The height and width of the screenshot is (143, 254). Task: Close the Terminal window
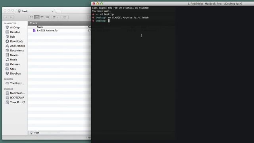pyautogui.click(x=94, y=4)
